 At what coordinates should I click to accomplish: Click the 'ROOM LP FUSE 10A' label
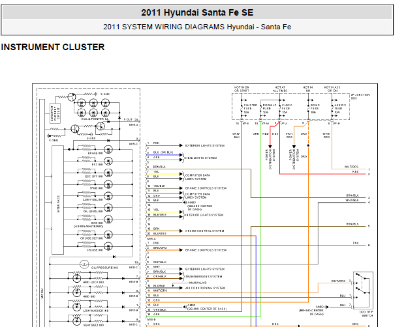point(270,109)
